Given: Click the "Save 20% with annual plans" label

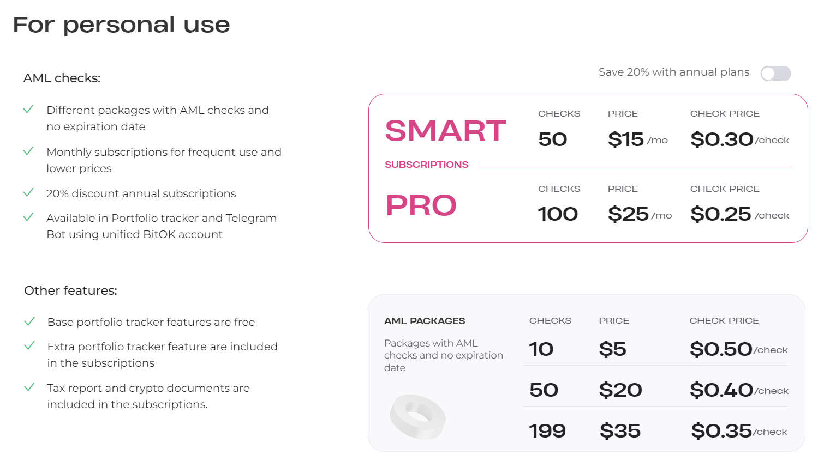Looking at the screenshot, I should tap(673, 72).
